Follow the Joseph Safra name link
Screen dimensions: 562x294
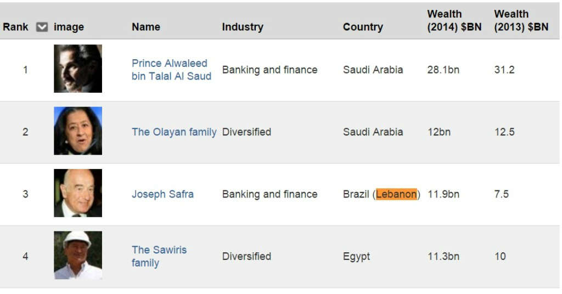click(162, 194)
